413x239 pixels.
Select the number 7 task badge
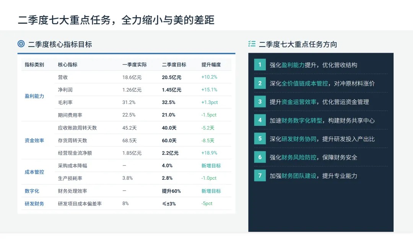pyautogui.click(x=260, y=176)
